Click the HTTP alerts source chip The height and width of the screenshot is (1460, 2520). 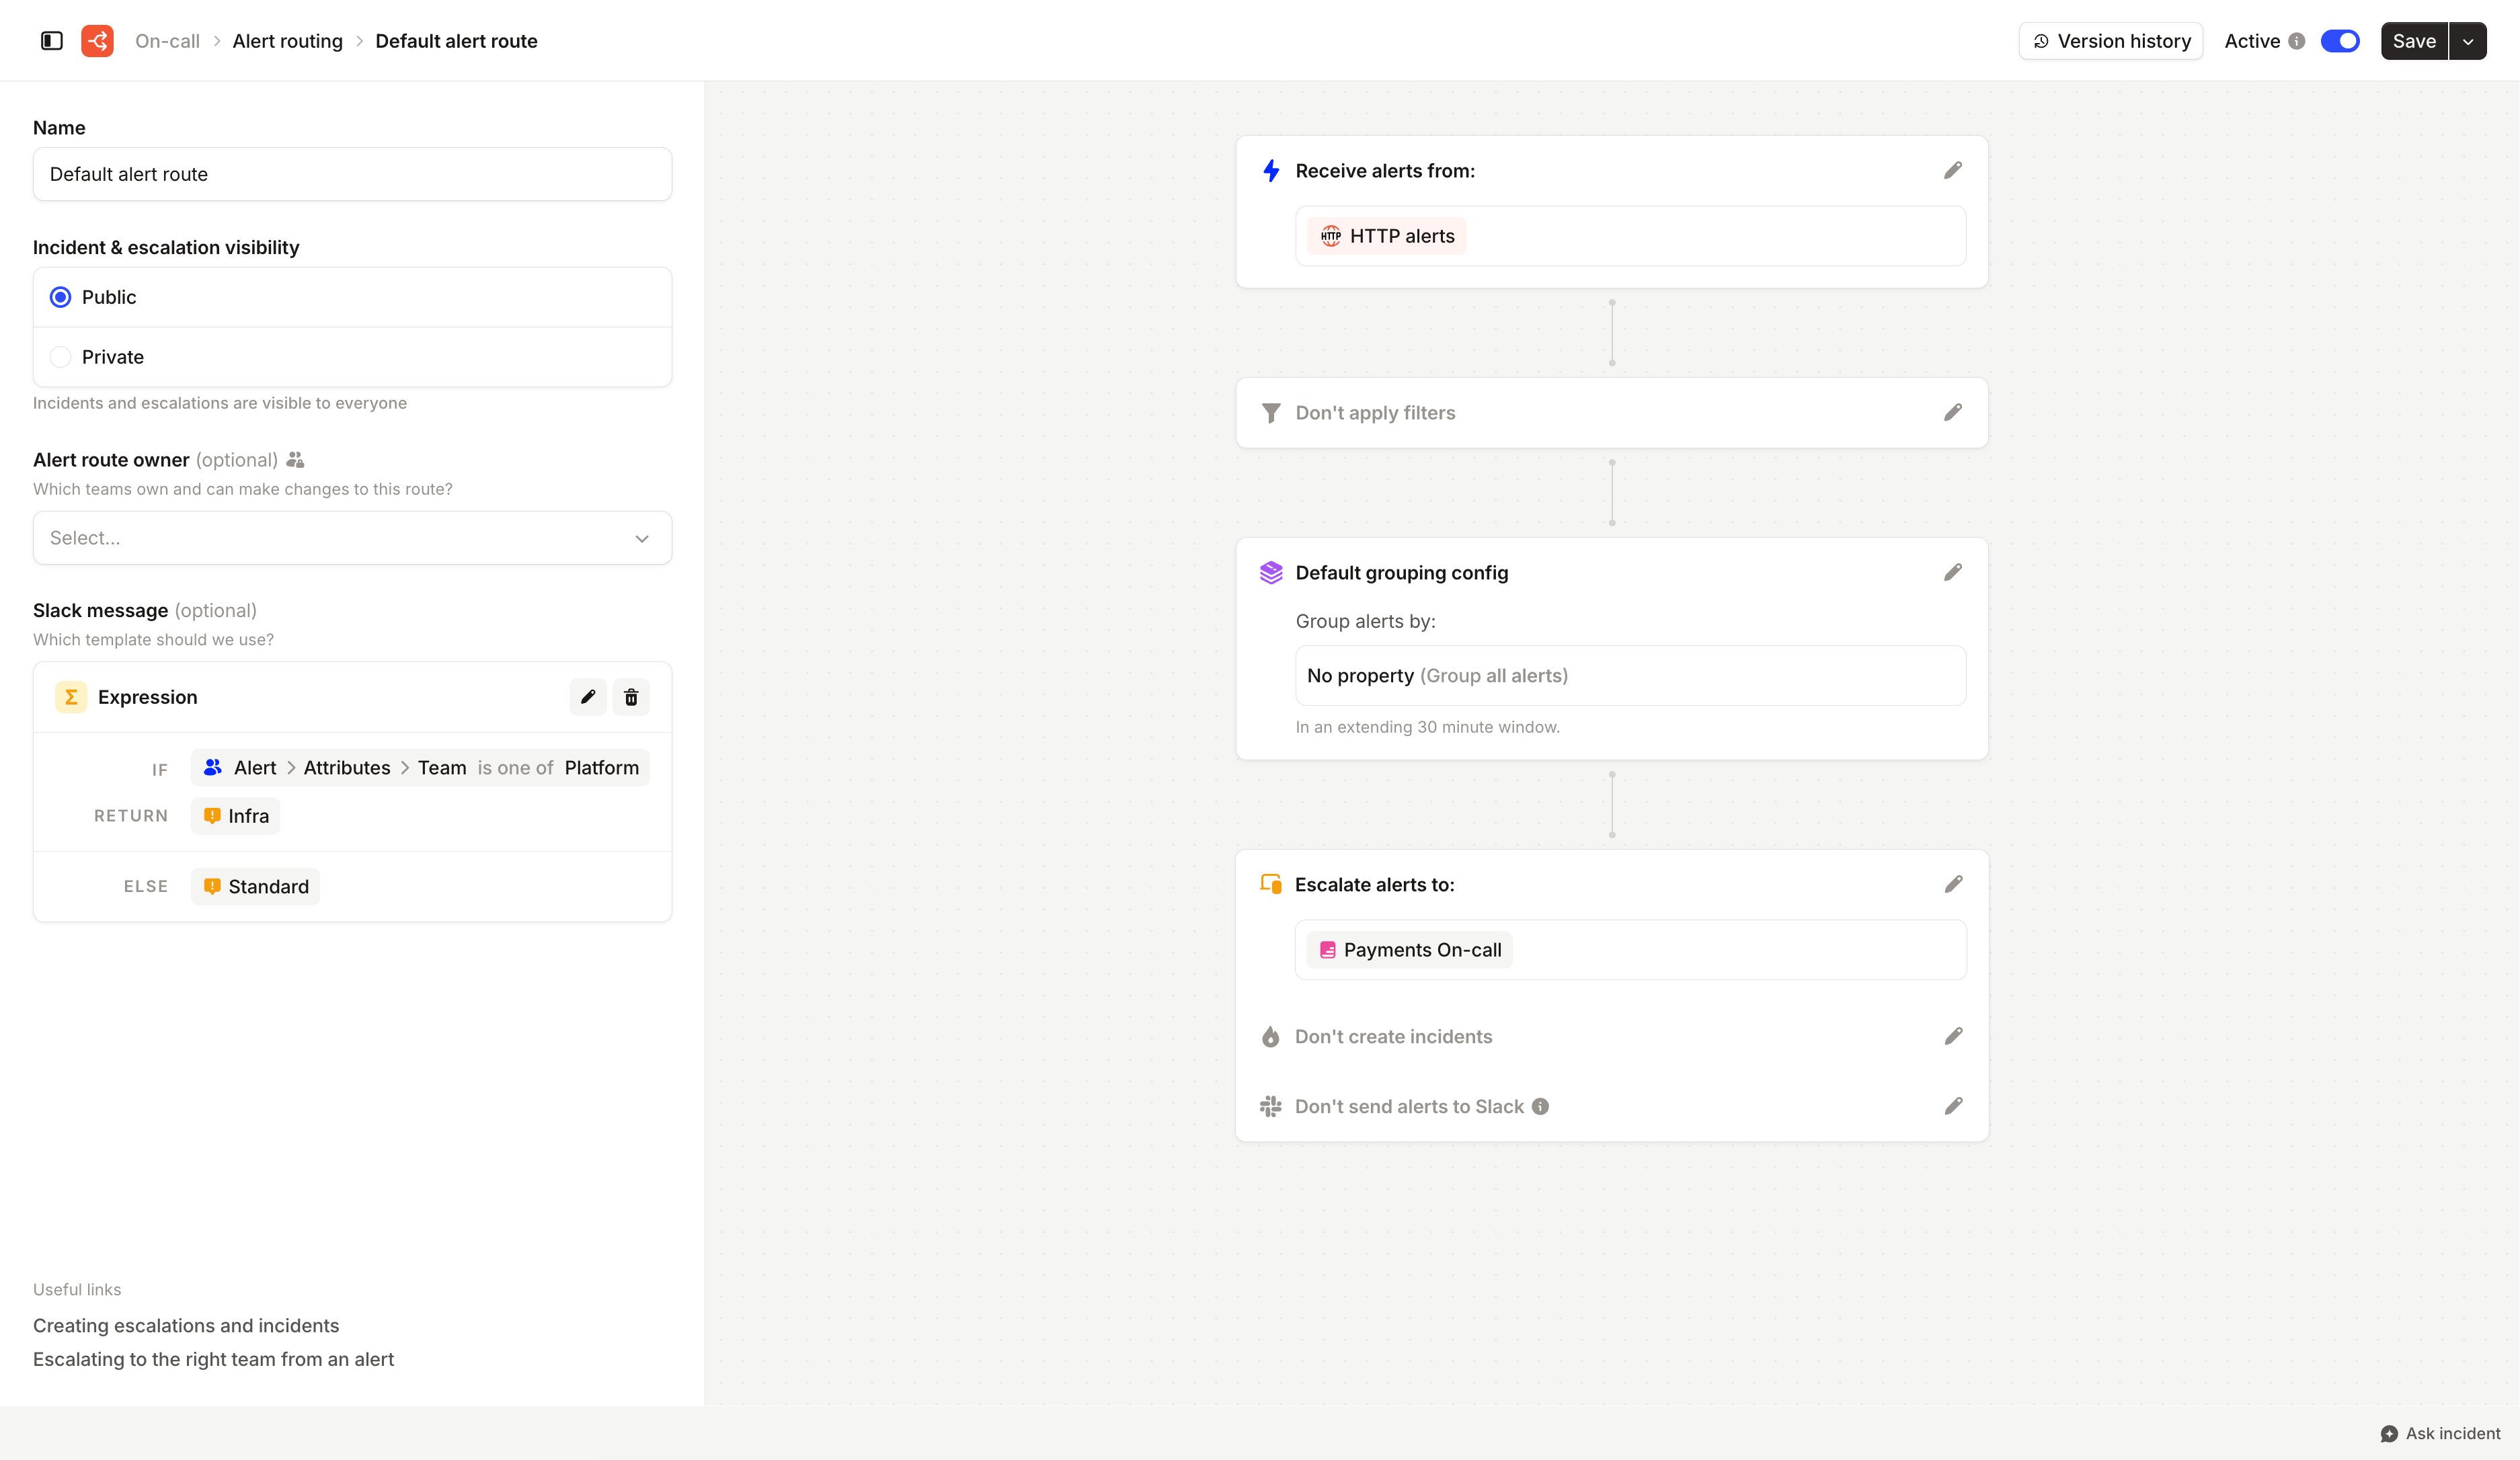[x=1387, y=236]
